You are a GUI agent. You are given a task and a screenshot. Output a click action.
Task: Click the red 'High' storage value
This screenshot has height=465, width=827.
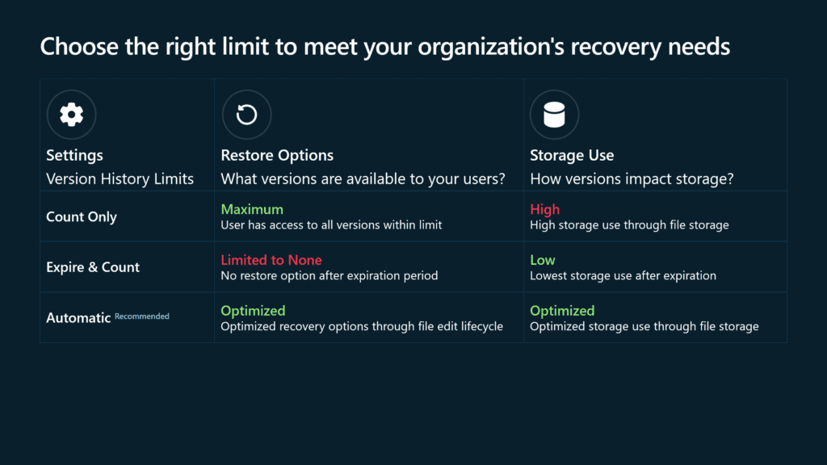[545, 209]
